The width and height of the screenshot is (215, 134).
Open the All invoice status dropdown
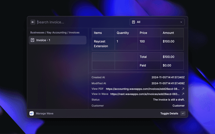coord(157,22)
